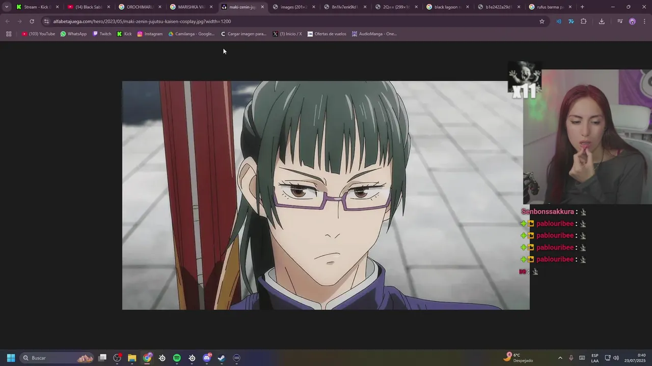This screenshot has height=366, width=652.
Task: Open media controls in browser toolbar
Action: pyautogui.click(x=620, y=21)
